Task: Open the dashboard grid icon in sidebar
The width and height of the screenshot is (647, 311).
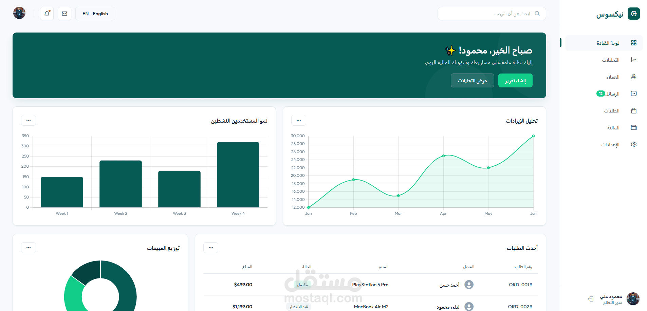Action: point(634,43)
